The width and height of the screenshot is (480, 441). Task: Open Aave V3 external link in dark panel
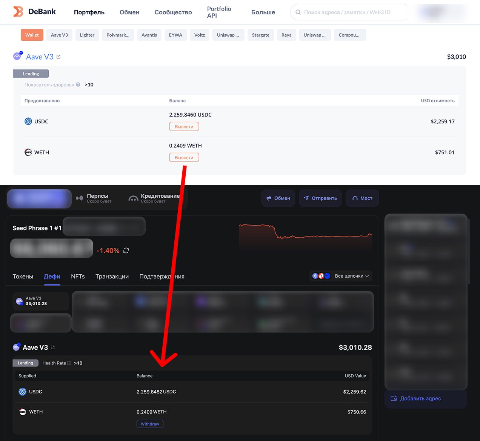(53, 347)
